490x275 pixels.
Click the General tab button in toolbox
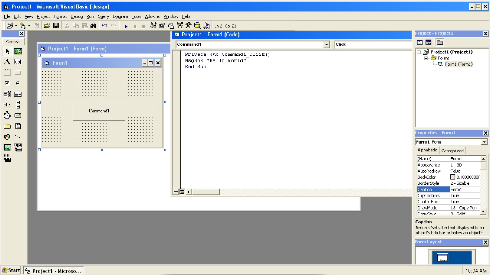[13, 42]
